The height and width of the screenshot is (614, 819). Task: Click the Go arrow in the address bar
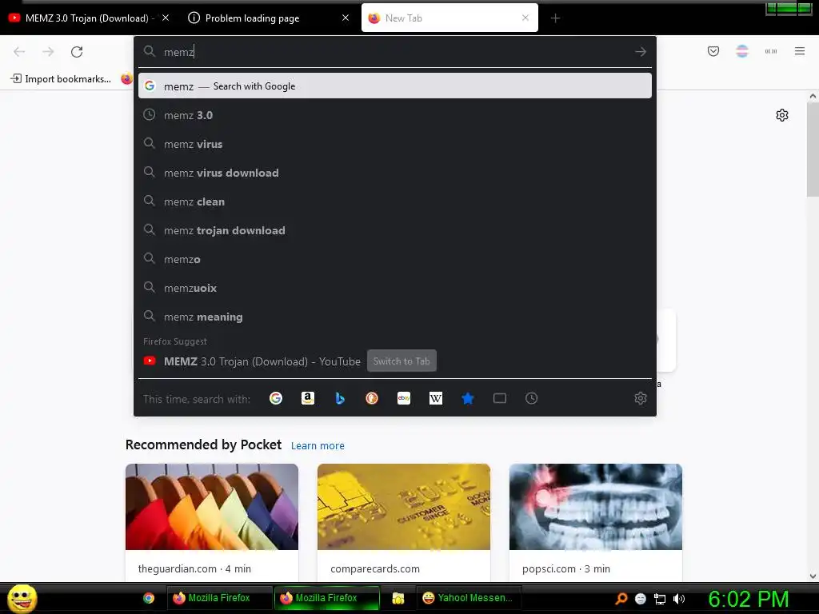641,52
